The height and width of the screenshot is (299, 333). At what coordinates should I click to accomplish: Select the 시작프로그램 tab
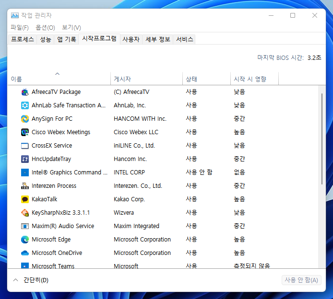(99, 39)
